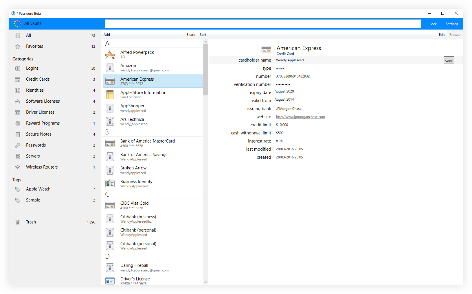Open the Trash folder
The width and height of the screenshot is (472, 294).
55,222
